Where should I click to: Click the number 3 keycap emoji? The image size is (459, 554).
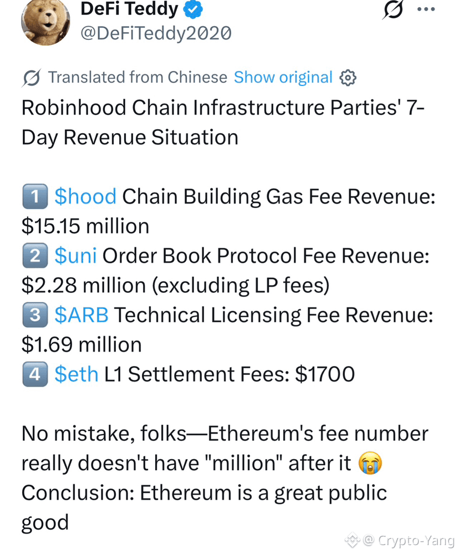pos(35,315)
